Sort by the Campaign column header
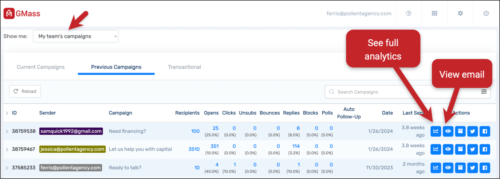500x179 pixels. (x=120, y=113)
